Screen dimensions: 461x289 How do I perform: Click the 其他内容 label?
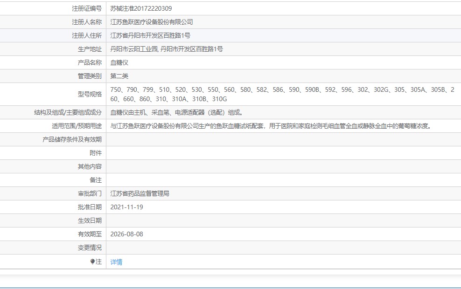[90, 166]
